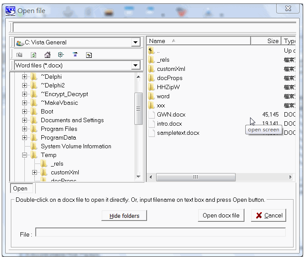Click the green refresh toolbar icon
The height and width of the screenshot is (257, 304).
33,55
